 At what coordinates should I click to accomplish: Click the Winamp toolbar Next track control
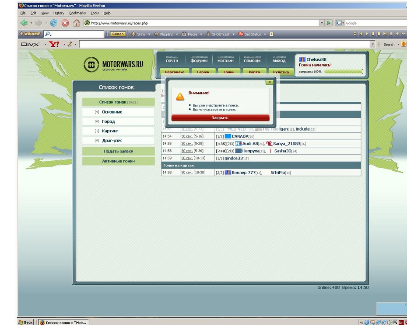pyautogui.click(x=385, y=34)
